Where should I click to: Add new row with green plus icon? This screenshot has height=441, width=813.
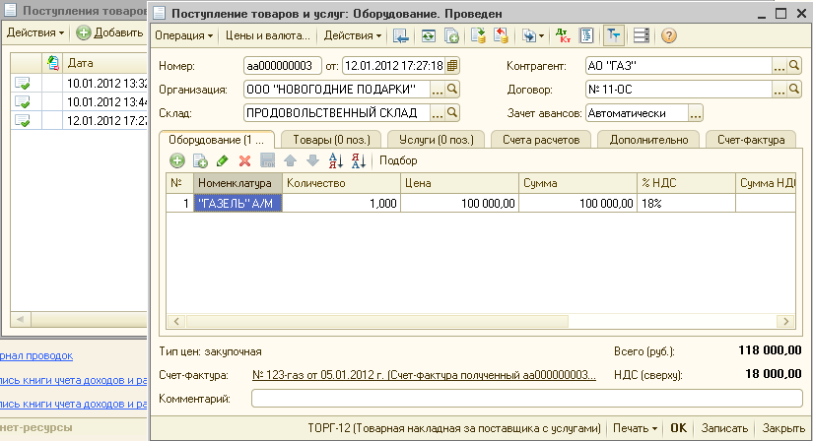177,160
